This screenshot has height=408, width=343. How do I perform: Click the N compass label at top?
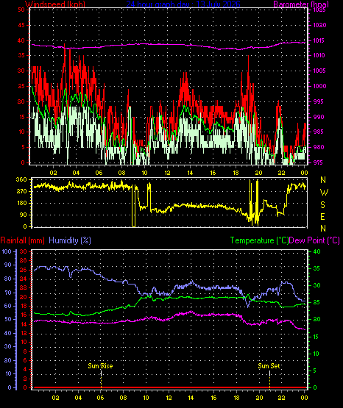click(x=323, y=180)
